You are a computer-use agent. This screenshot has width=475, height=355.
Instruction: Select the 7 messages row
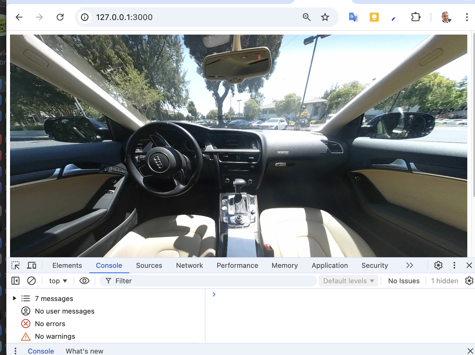tap(106, 299)
